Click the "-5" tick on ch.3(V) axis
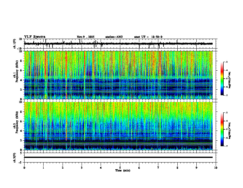The height and width of the screenshot is (188, 243). click(21, 163)
